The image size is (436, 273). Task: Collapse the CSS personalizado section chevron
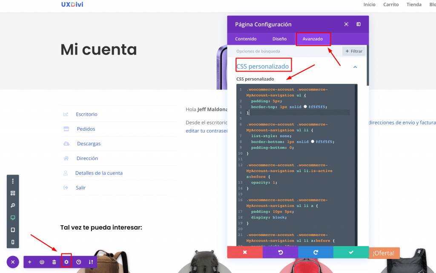(x=355, y=67)
